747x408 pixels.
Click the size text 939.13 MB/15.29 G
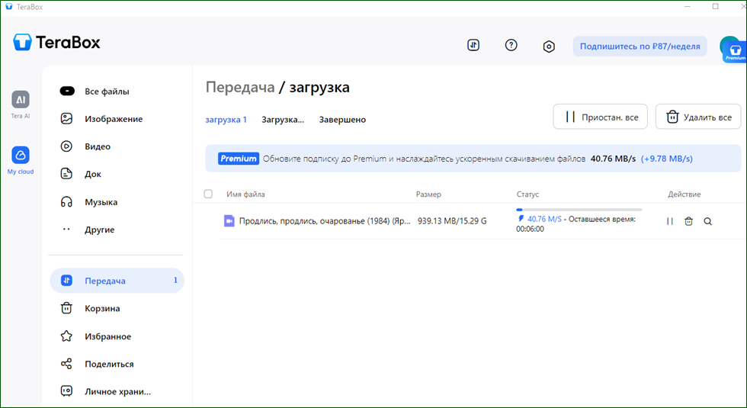point(452,221)
